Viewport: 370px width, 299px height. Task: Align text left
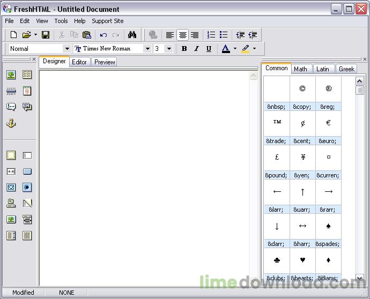[169, 35]
